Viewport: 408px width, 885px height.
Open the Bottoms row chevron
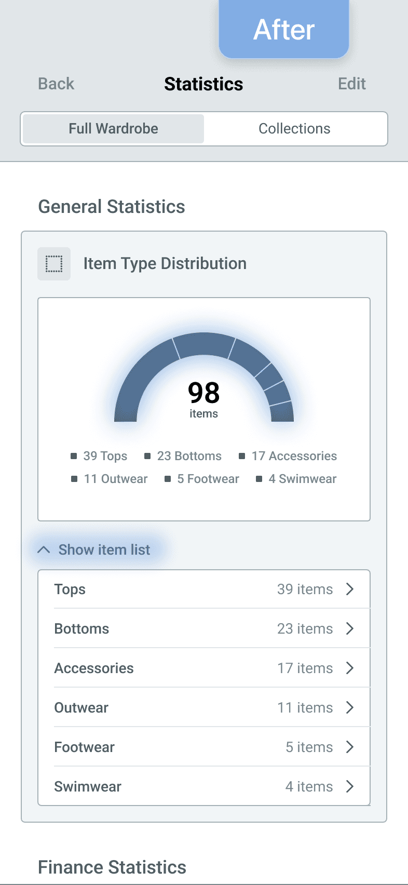pyautogui.click(x=350, y=628)
